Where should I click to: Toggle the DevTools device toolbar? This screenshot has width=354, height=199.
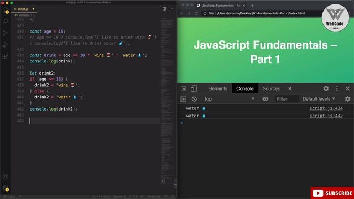click(194, 88)
